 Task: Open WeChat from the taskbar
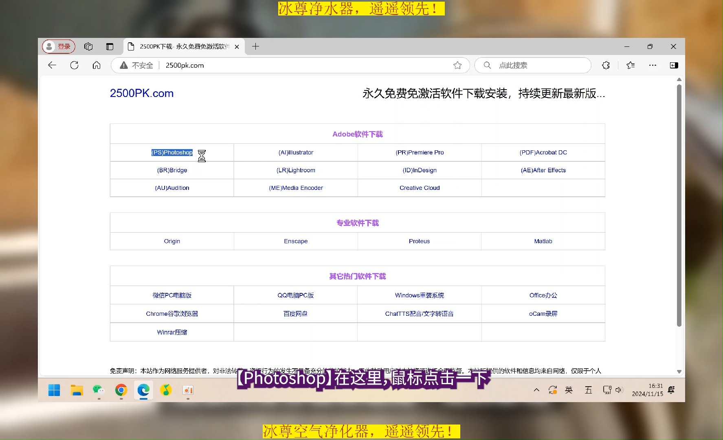[x=99, y=390]
